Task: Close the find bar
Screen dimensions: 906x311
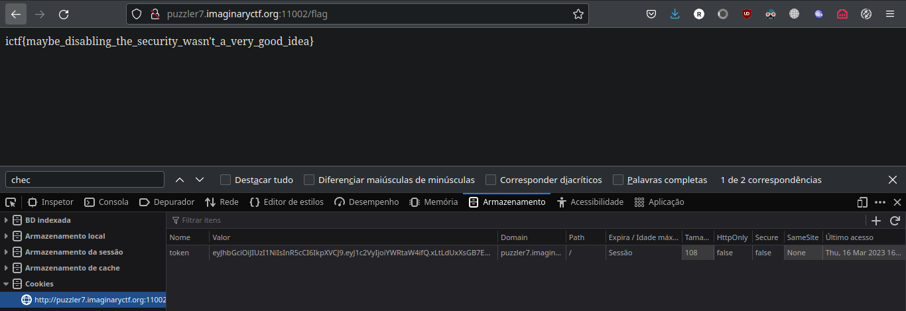Action: (x=893, y=180)
